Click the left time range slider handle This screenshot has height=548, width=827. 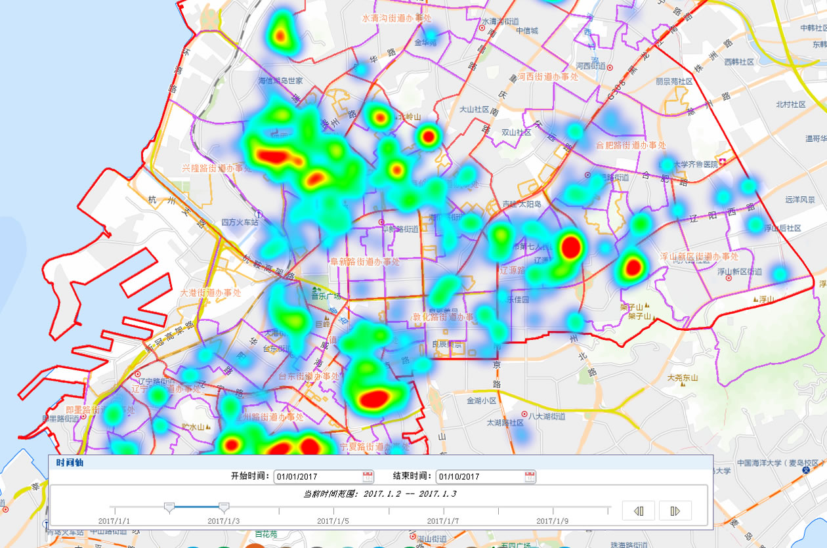[169, 507]
